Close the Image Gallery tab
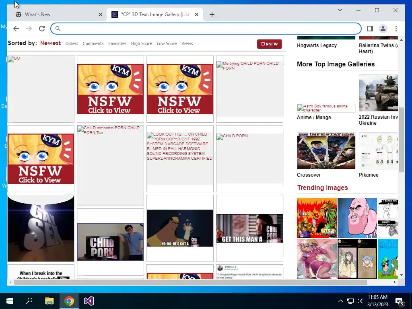 pyautogui.click(x=196, y=14)
